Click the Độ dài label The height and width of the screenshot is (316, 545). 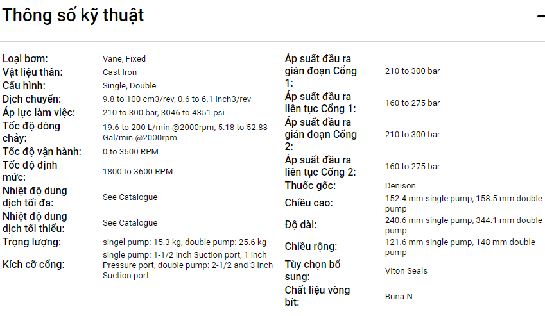(300, 225)
